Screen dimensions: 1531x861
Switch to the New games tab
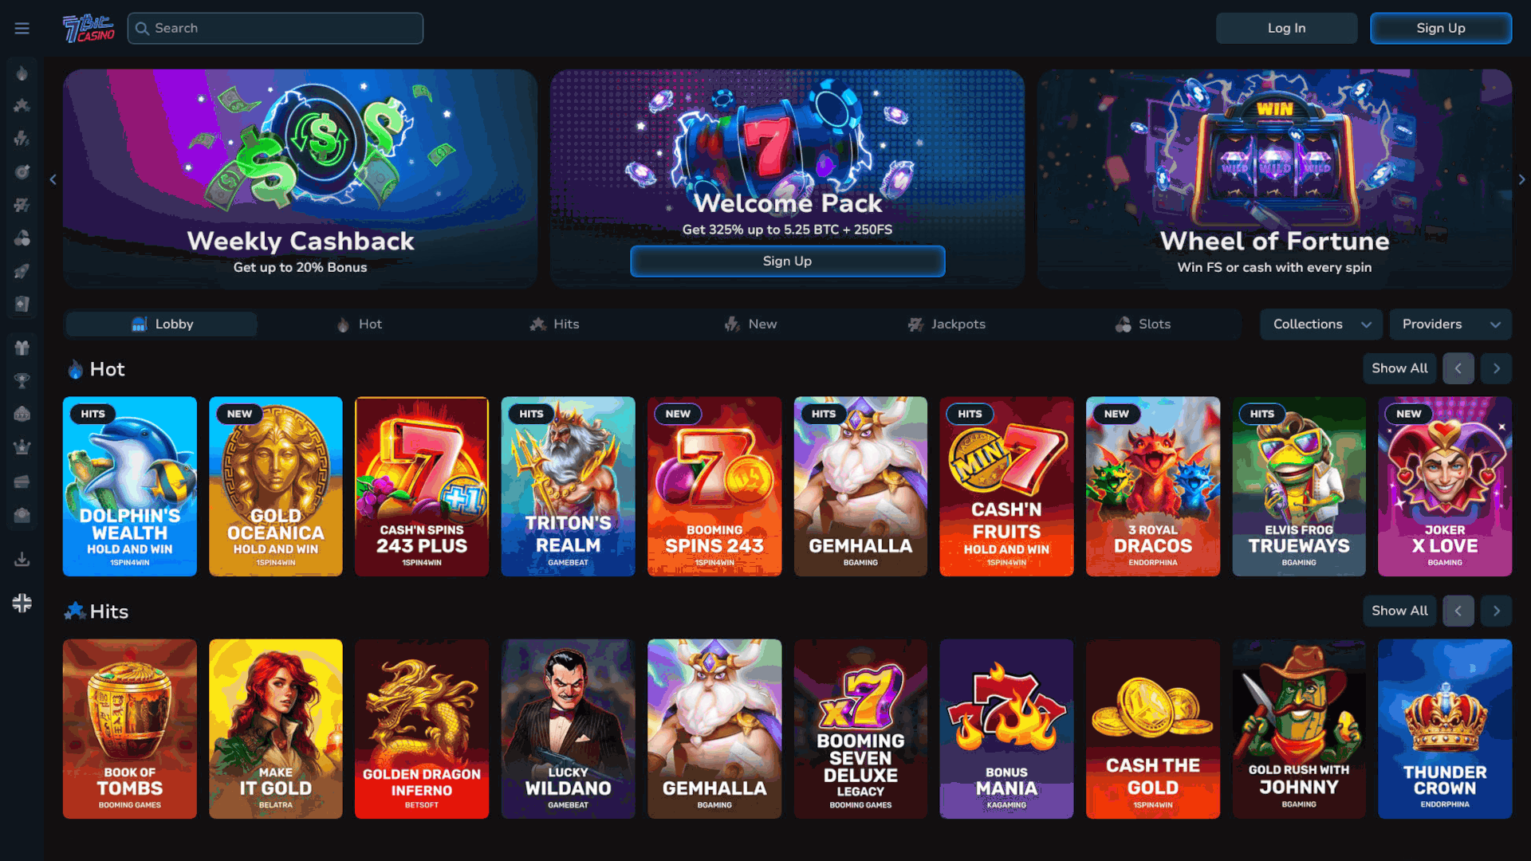click(x=750, y=324)
